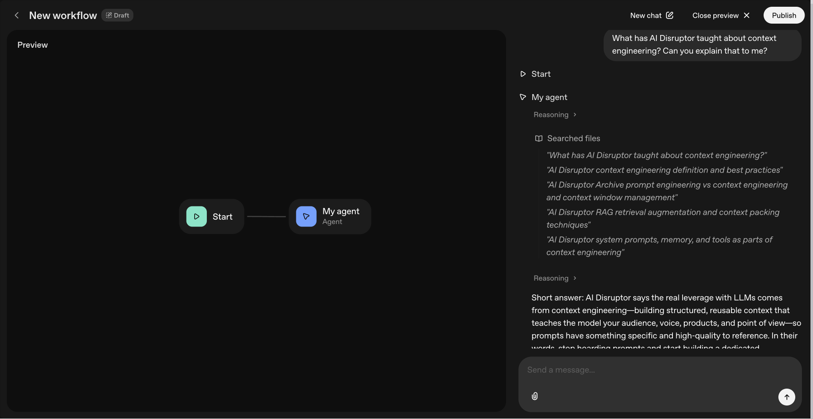
Task: Click query about RAG retrieval augmentation
Action: (663, 219)
